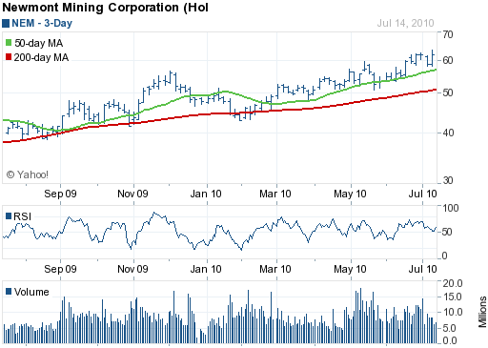Click May 10 under the price chart
Viewport: 488px width, 348px height.
(x=350, y=194)
